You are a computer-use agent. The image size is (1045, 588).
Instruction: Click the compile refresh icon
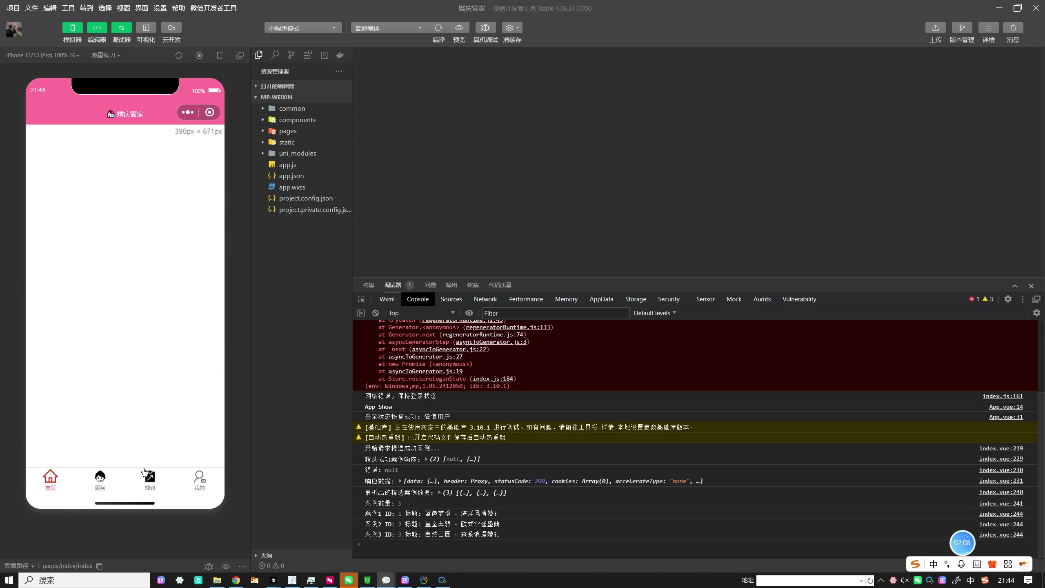(x=439, y=28)
